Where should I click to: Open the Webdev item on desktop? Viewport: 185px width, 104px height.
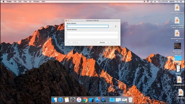178,68
